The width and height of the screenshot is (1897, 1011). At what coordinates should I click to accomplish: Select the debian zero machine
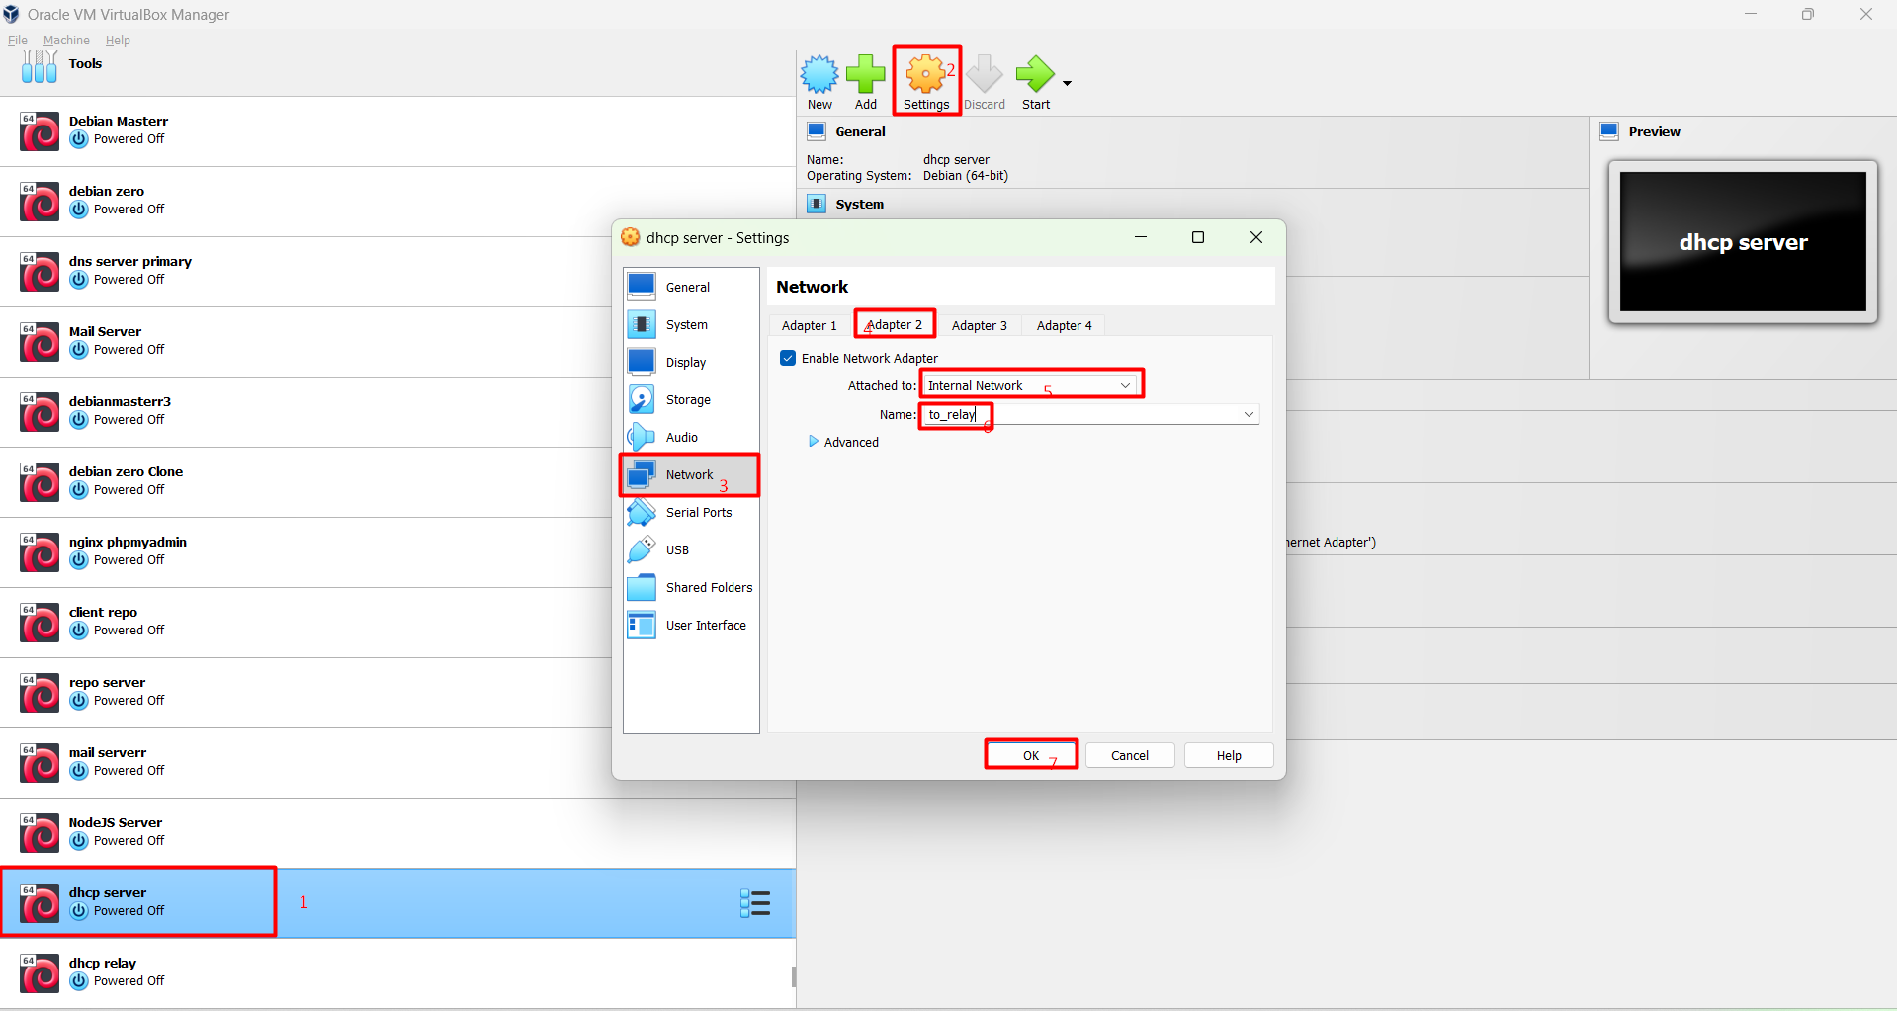[397, 202]
